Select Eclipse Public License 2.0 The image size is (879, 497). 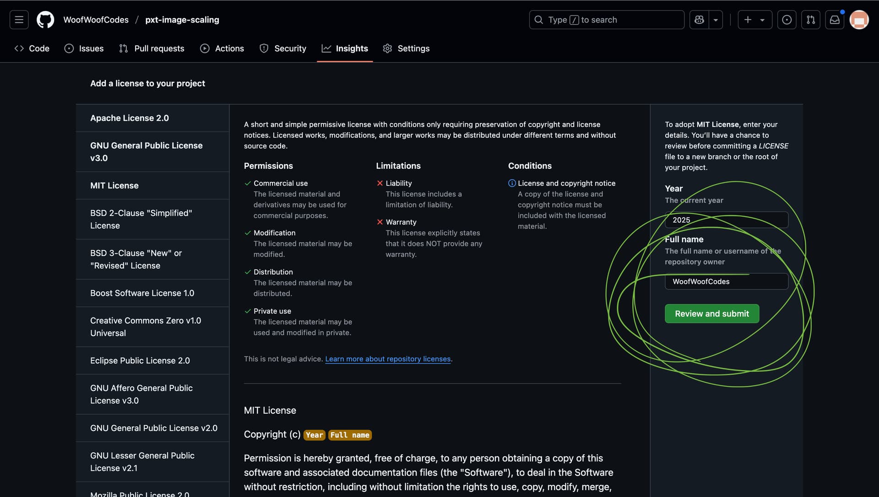tap(152, 361)
